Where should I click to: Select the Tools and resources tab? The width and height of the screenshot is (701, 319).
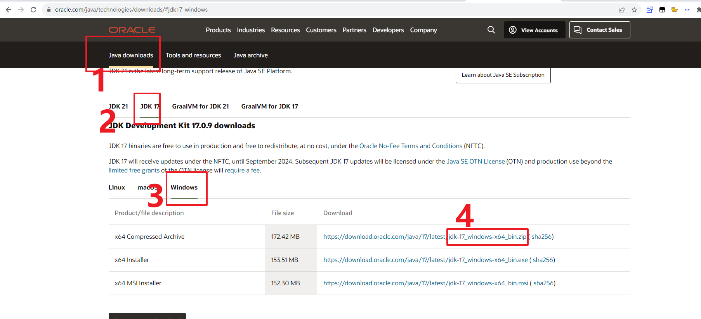point(193,55)
